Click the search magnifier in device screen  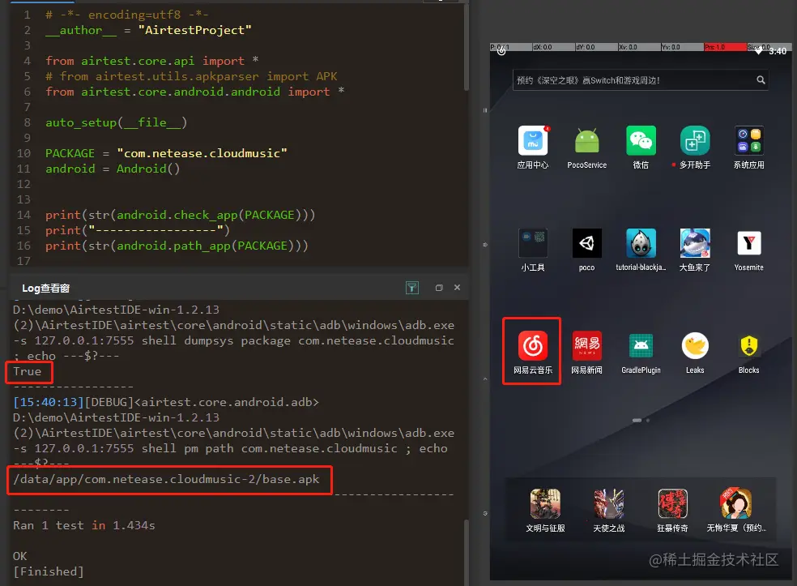pyautogui.click(x=761, y=80)
